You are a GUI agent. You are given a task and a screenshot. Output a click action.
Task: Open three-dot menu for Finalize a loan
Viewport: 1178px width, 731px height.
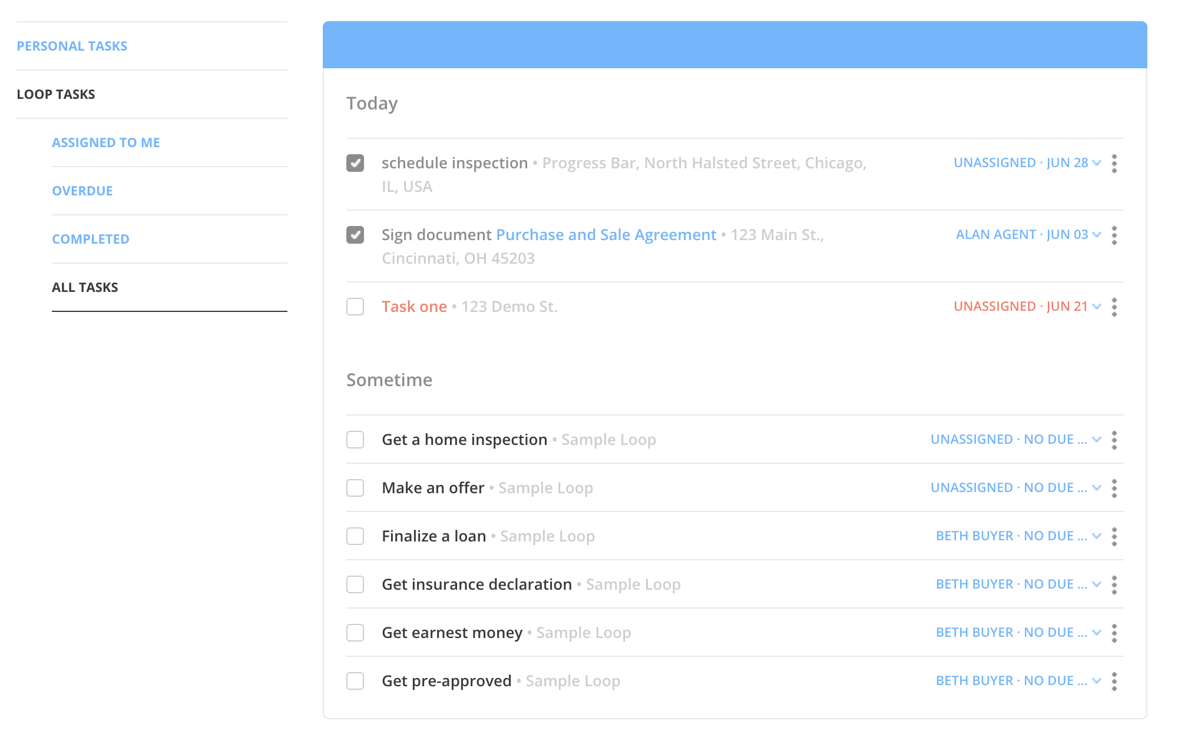(x=1114, y=536)
